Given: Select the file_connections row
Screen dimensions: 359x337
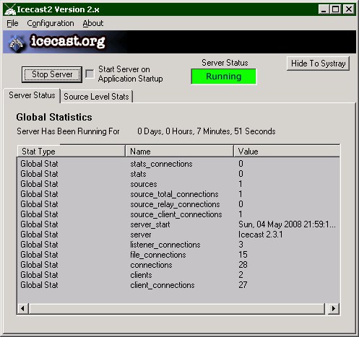Looking at the screenshot, I should [x=178, y=255].
